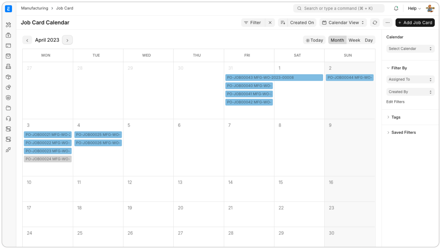Image resolution: width=441 pixels, height=249 pixels.
Task: Open the box package sidebar icon
Action: 8,77
